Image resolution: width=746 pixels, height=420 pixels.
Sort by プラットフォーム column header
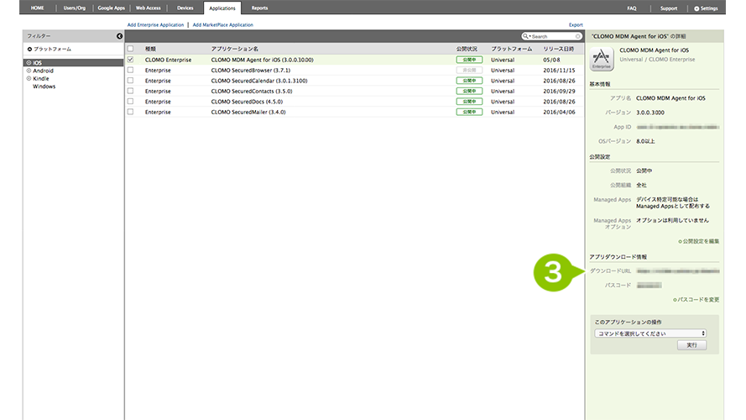tap(511, 49)
